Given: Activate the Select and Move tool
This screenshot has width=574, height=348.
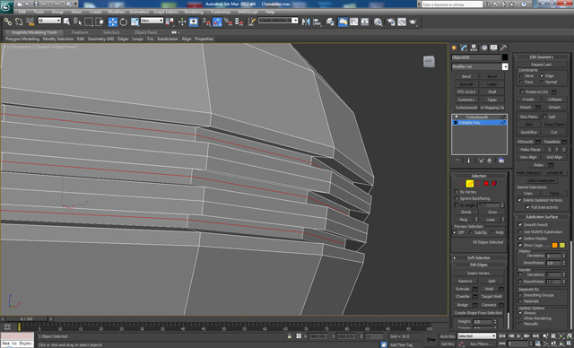Looking at the screenshot, I should (x=112, y=22).
